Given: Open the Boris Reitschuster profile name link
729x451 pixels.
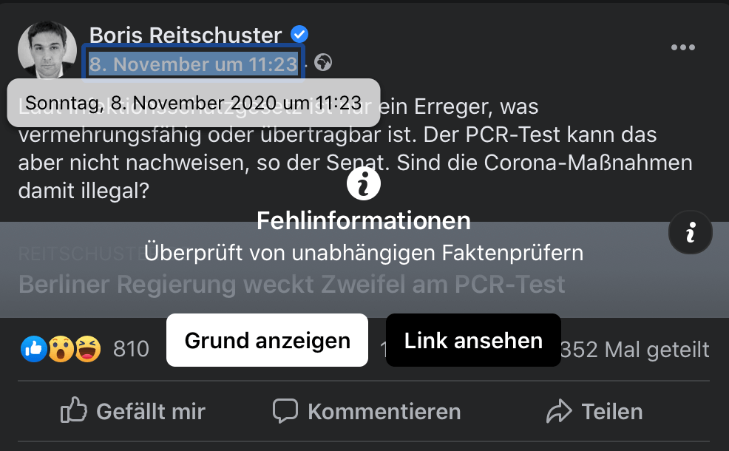Looking at the screenshot, I should click(x=186, y=35).
